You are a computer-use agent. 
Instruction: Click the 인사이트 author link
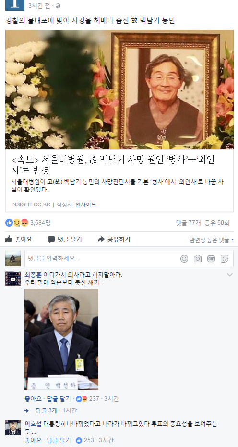pyautogui.click(x=86, y=204)
